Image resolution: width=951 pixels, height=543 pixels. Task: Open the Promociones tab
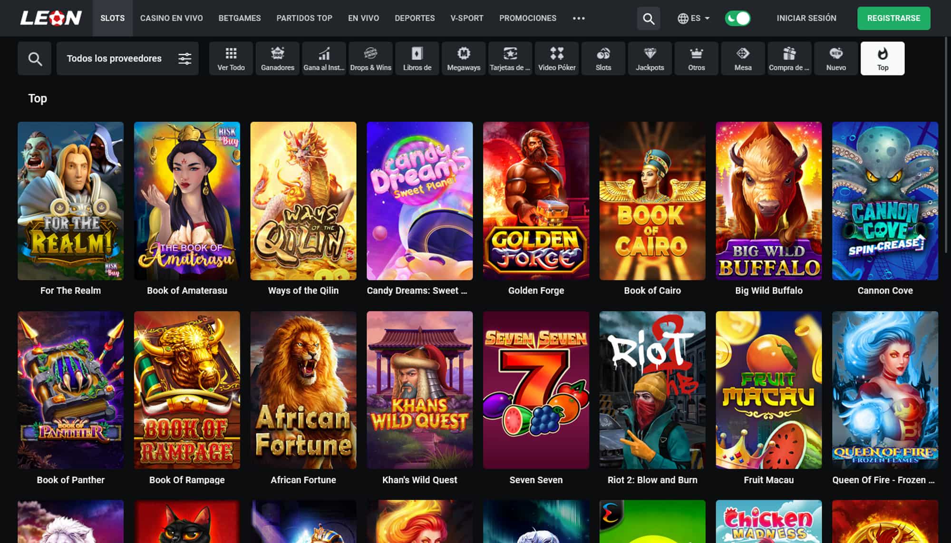[x=528, y=18]
